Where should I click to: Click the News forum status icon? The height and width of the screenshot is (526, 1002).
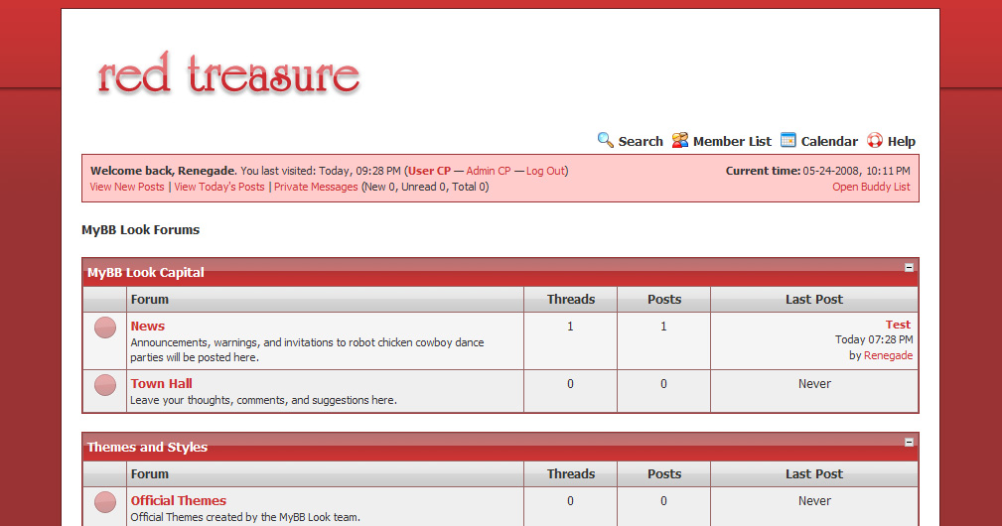(105, 328)
